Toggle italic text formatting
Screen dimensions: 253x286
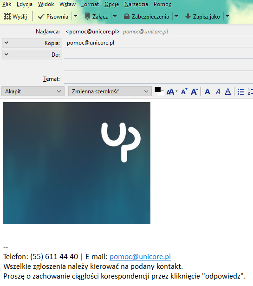218,91
